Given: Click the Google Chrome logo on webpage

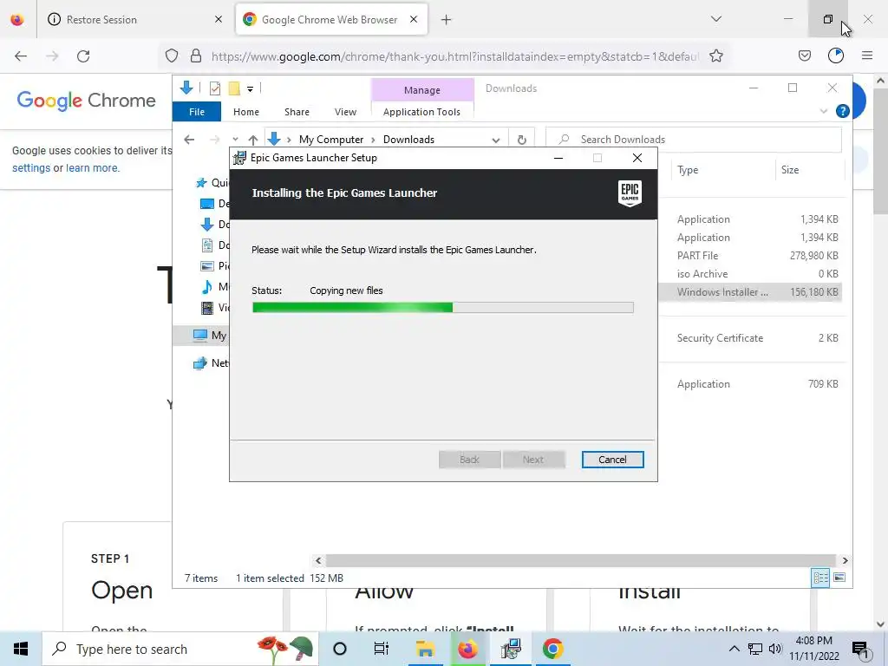Looking at the screenshot, I should tap(86, 101).
